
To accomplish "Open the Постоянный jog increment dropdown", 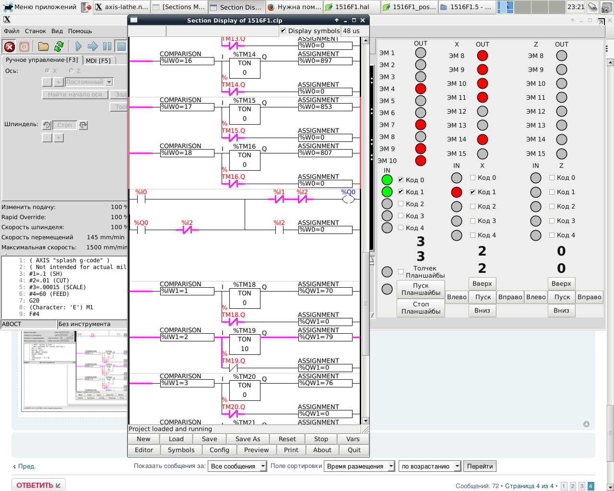I will coord(109,82).
